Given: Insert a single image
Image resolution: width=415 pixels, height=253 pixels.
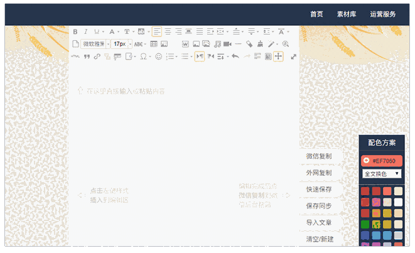Looking at the screenshot, I should pos(196,44).
